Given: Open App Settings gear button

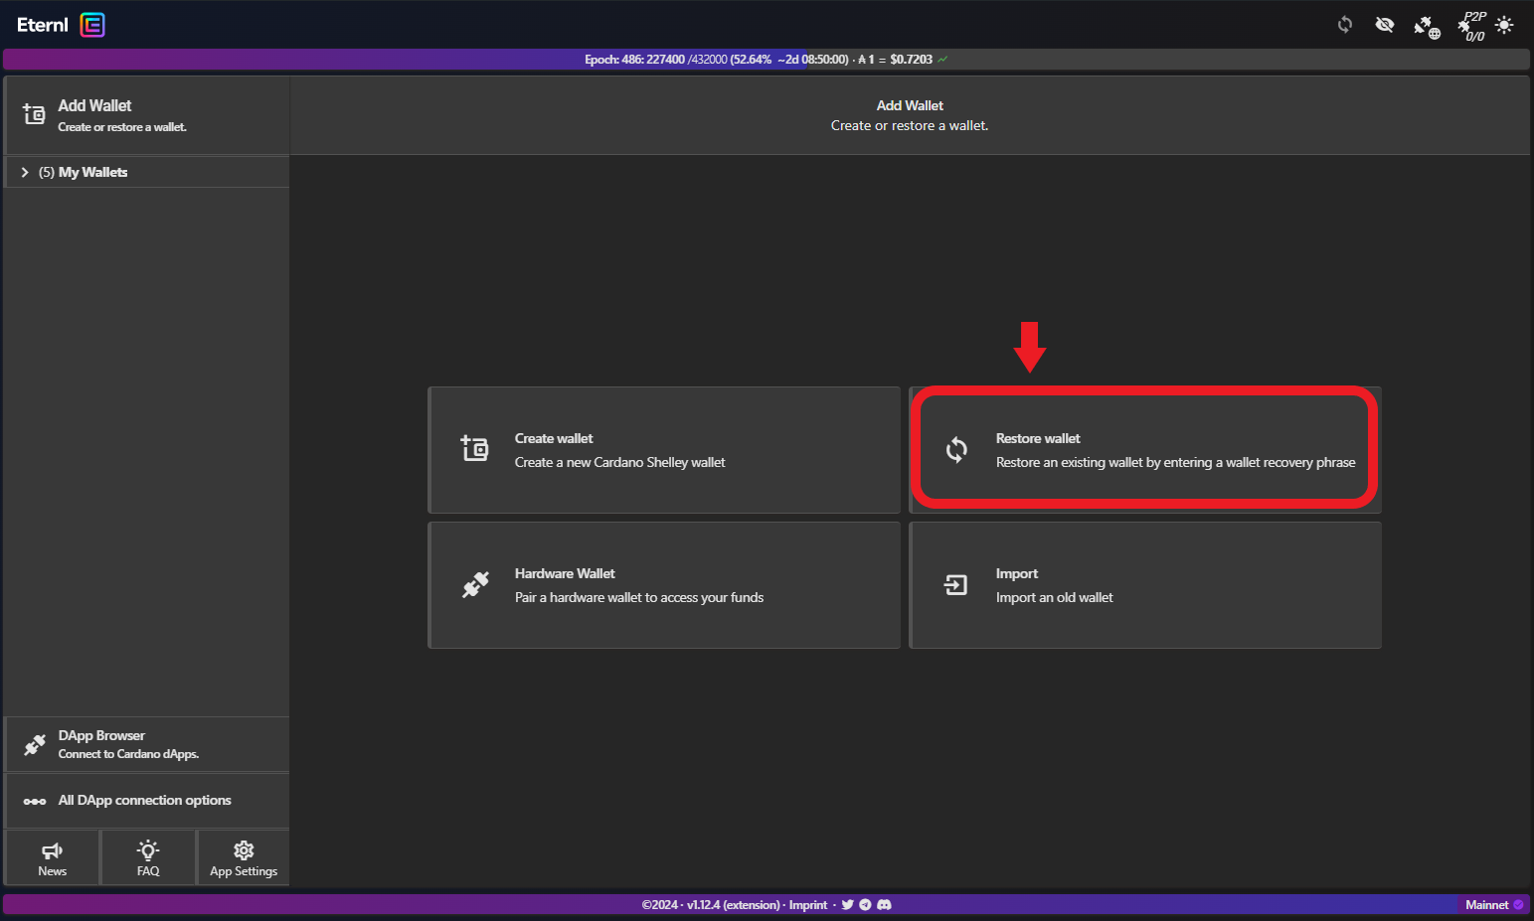Looking at the screenshot, I should pyautogui.click(x=244, y=857).
